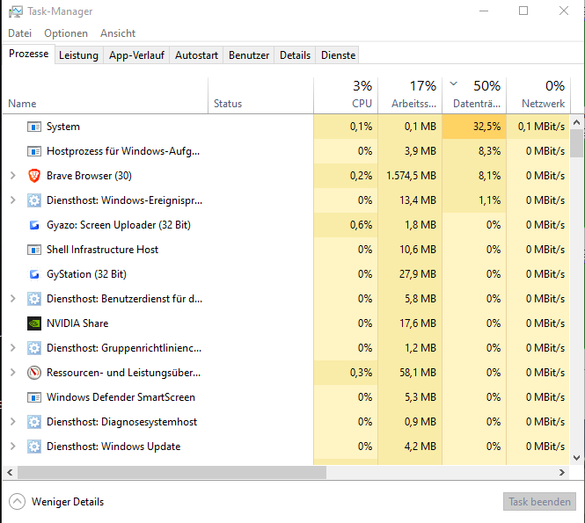Image resolution: width=585 pixels, height=523 pixels.
Task: Click the Shell Infrastructure Host icon
Action: pyautogui.click(x=34, y=250)
